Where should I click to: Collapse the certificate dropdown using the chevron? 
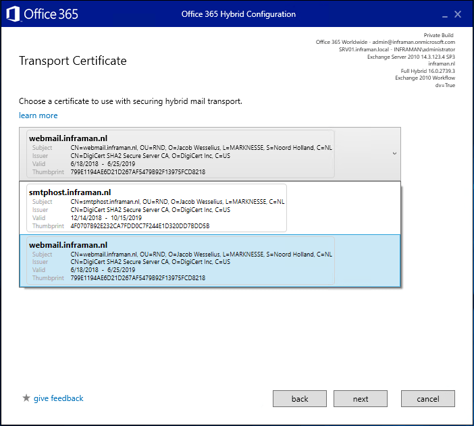click(x=394, y=154)
